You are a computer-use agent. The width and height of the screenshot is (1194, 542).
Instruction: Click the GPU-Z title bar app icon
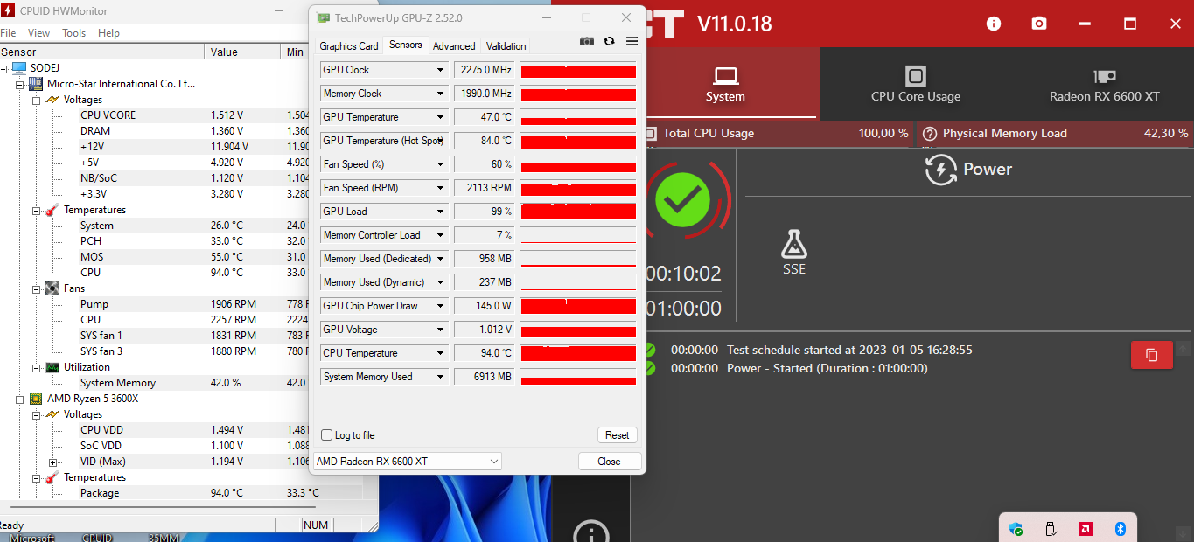coord(324,17)
